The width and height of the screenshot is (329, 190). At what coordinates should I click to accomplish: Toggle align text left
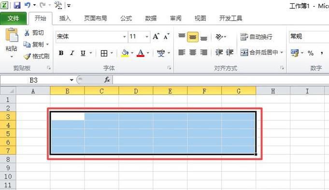[182, 53]
